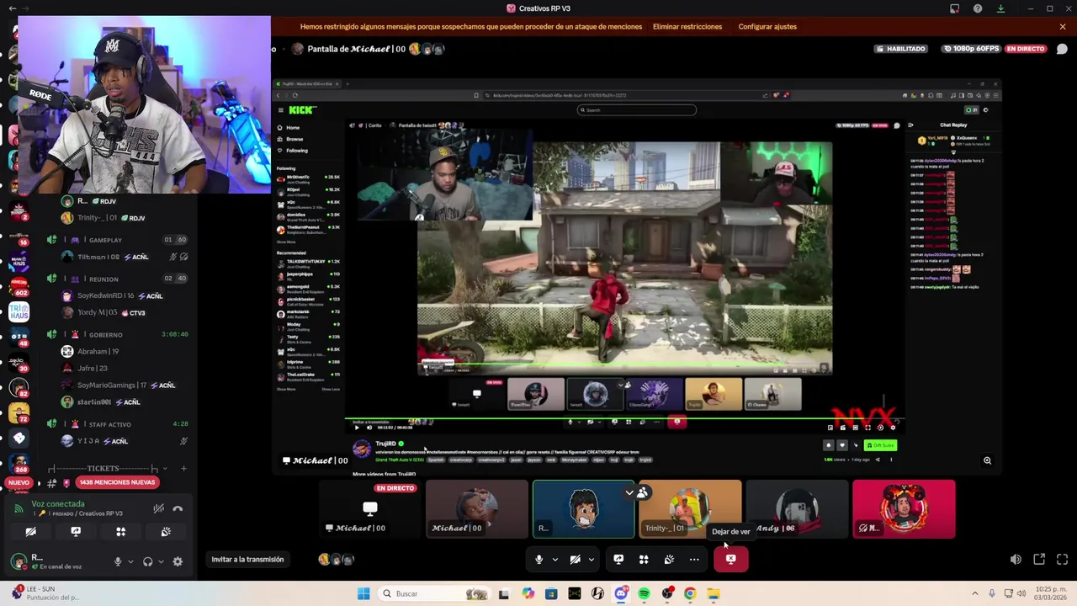Dismiss the mention-attack warning banner
This screenshot has height=606, width=1077.
1063,27
